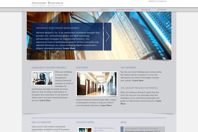Click Learn More under Stay Informed
198x132 pixels.
point(138,81)
